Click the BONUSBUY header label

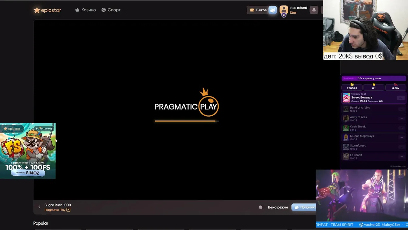coord(350,78)
